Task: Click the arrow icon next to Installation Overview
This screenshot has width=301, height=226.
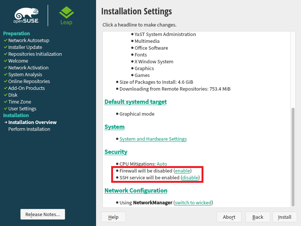Action: tap(6, 122)
